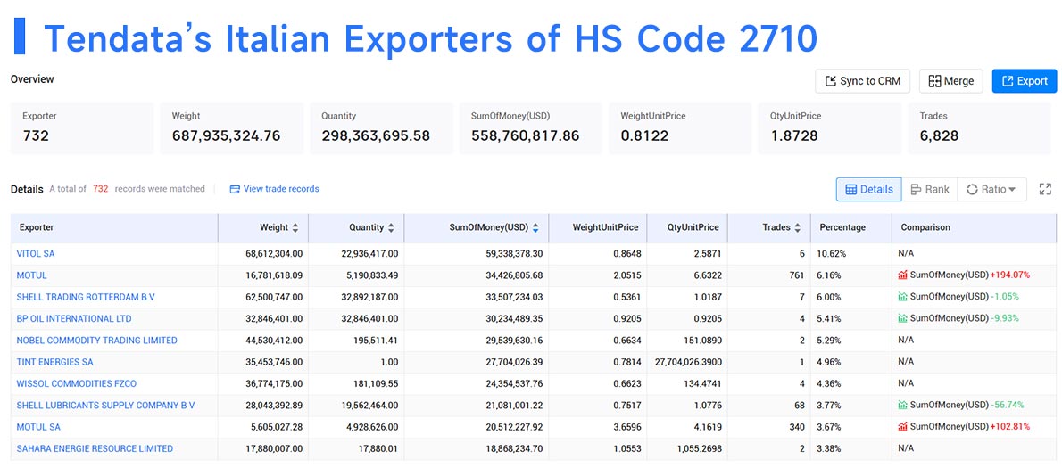Click the Quantity 298,363,695.58 summary card
Image resolution: width=1062 pixels, height=468 pixels.
(381, 127)
